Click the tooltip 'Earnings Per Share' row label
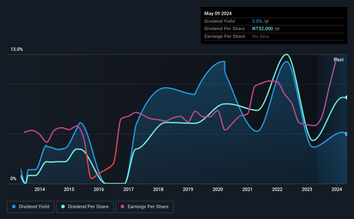 coord(225,36)
